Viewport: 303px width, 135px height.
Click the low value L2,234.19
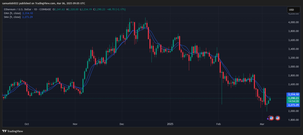point(86,9)
